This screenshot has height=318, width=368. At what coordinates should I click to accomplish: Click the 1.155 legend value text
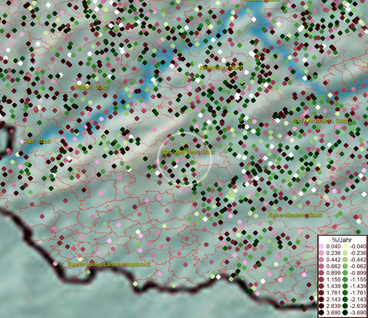tap(333, 280)
